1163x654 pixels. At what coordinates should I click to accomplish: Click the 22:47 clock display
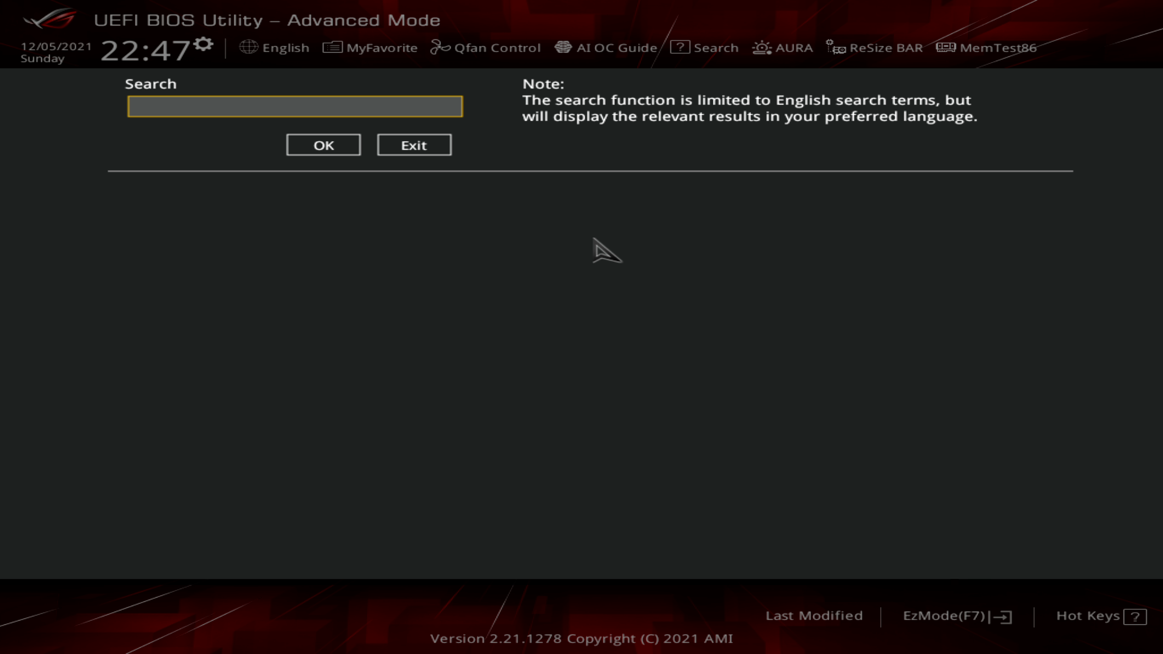point(145,51)
